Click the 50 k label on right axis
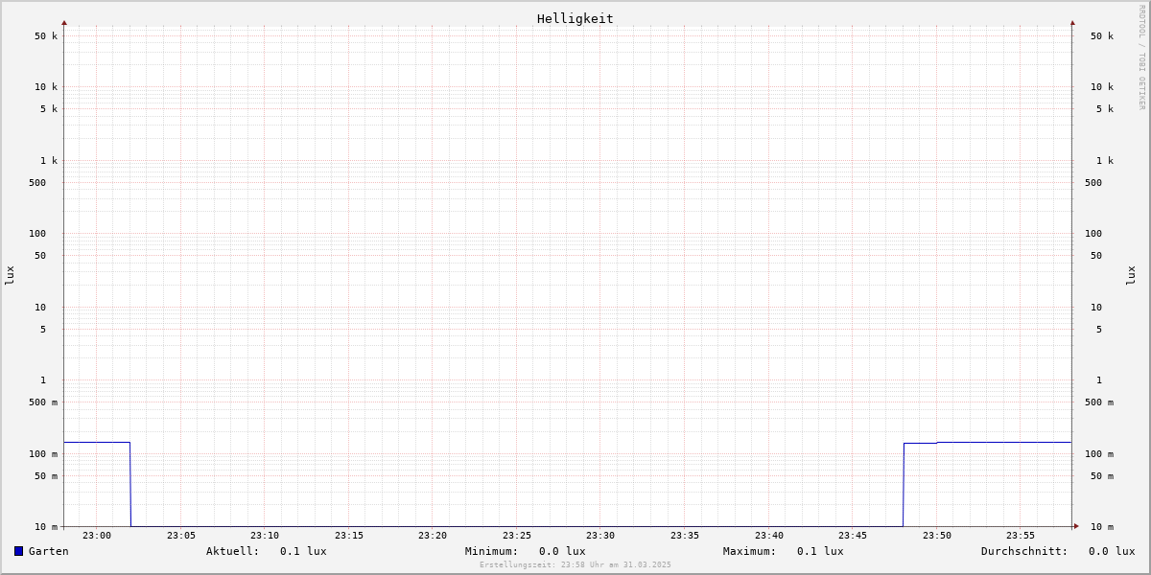 pyautogui.click(x=1102, y=36)
